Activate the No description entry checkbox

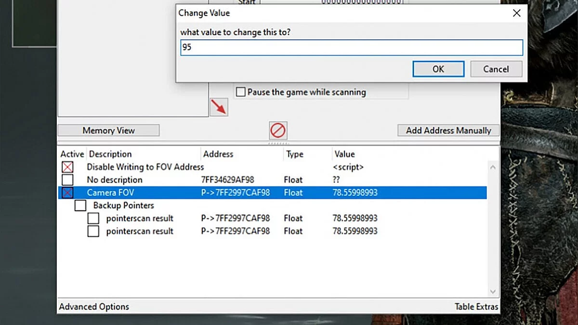point(67,180)
